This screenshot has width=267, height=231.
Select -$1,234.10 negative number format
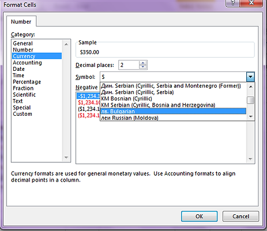coord(88,96)
